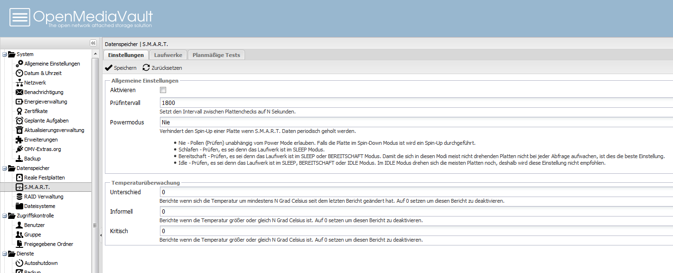Click the Energieverwaltung tree label
Viewport: 673px width, 273px height.
(x=46, y=102)
